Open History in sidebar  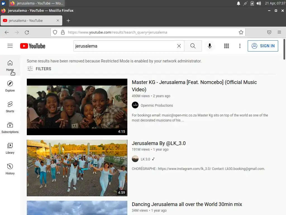click(10, 169)
